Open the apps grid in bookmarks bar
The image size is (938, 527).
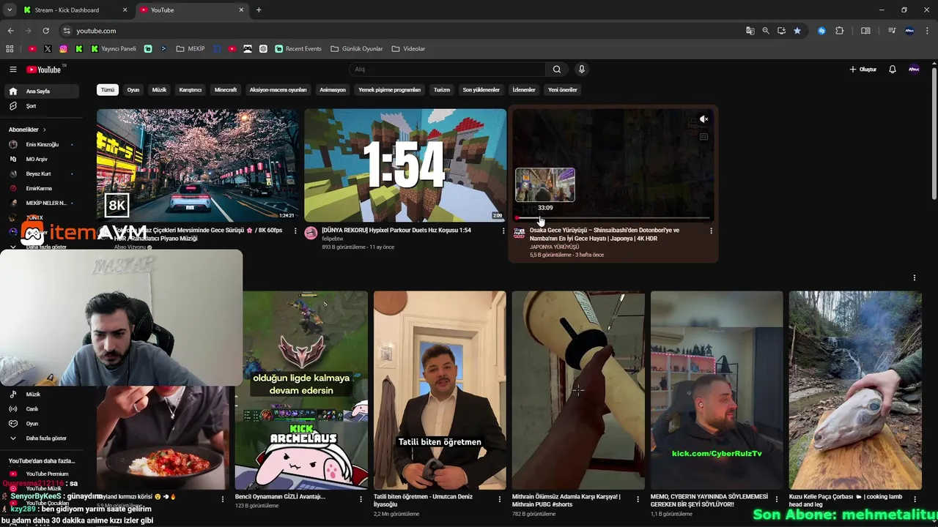click(10, 49)
